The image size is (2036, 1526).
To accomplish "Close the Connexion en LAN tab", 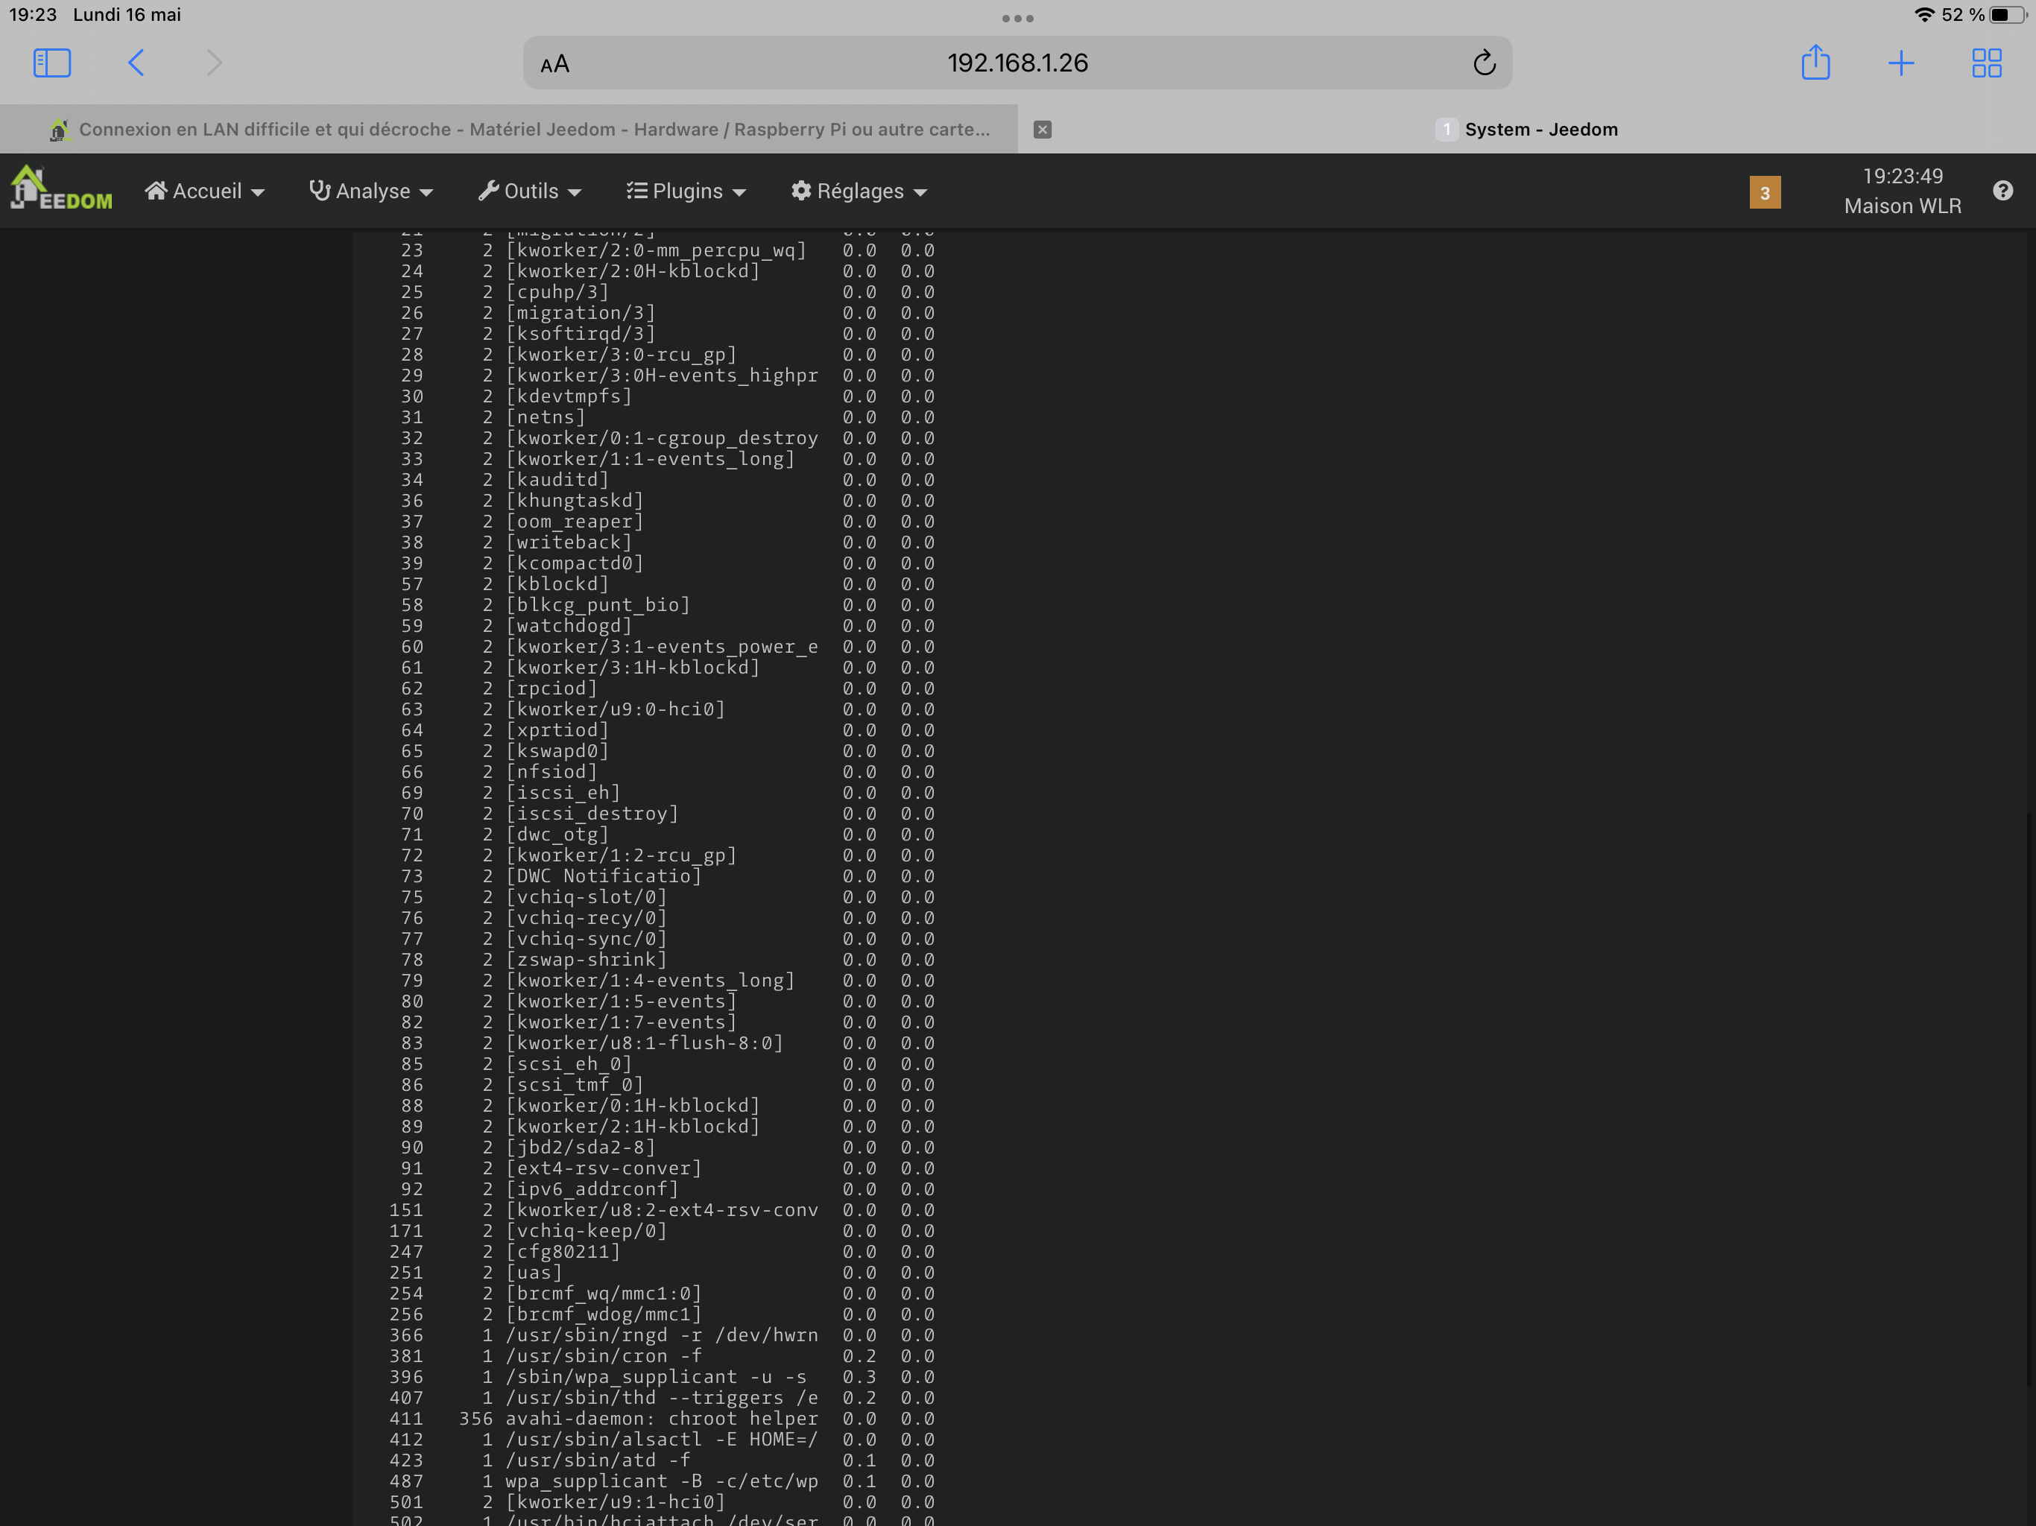I will coord(1042,130).
